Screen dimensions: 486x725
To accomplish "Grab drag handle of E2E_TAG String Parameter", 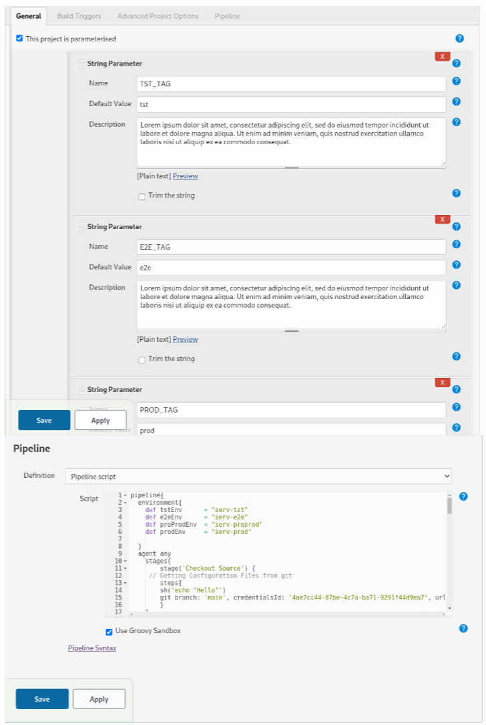I will pos(81,226).
